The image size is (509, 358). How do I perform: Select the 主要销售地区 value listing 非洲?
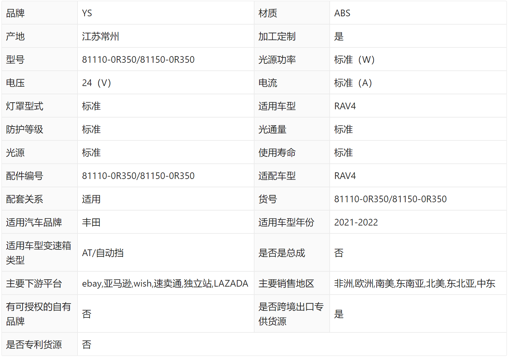coord(415,284)
